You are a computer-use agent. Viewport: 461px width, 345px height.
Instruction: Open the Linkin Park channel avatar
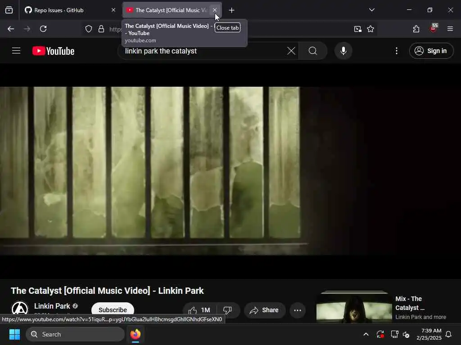[x=20, y=310]
